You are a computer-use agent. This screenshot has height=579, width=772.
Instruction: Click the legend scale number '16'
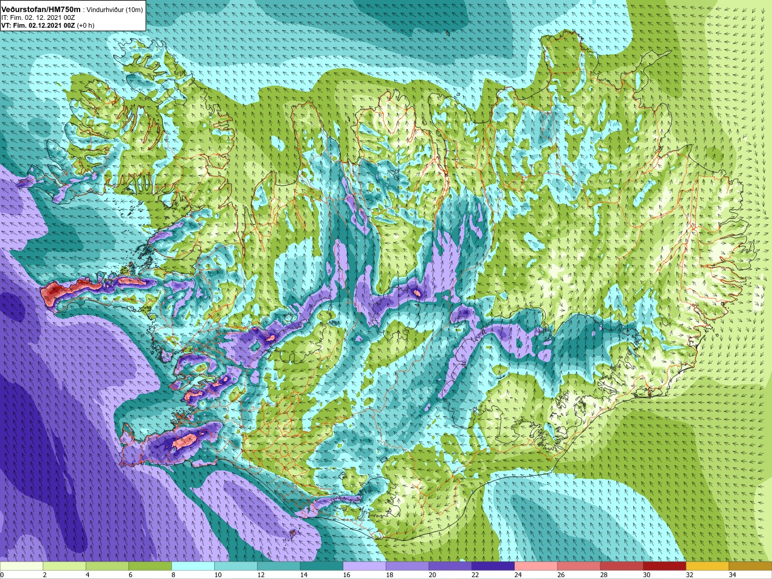pyautogui.click(x=346, y=575)
